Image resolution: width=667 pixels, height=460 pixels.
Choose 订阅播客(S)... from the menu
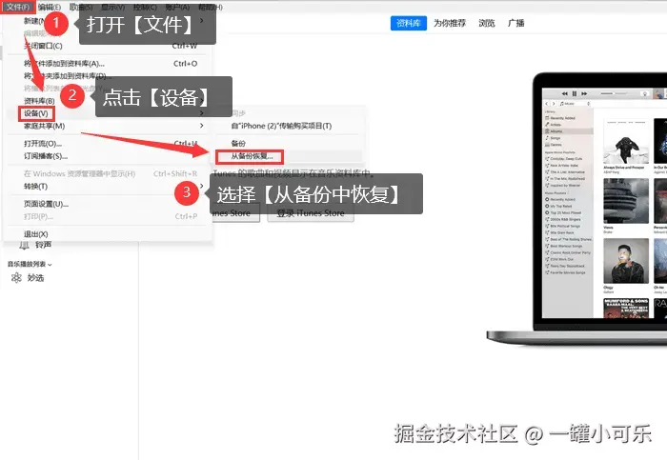pyautogui.click(x=109, y=156)
